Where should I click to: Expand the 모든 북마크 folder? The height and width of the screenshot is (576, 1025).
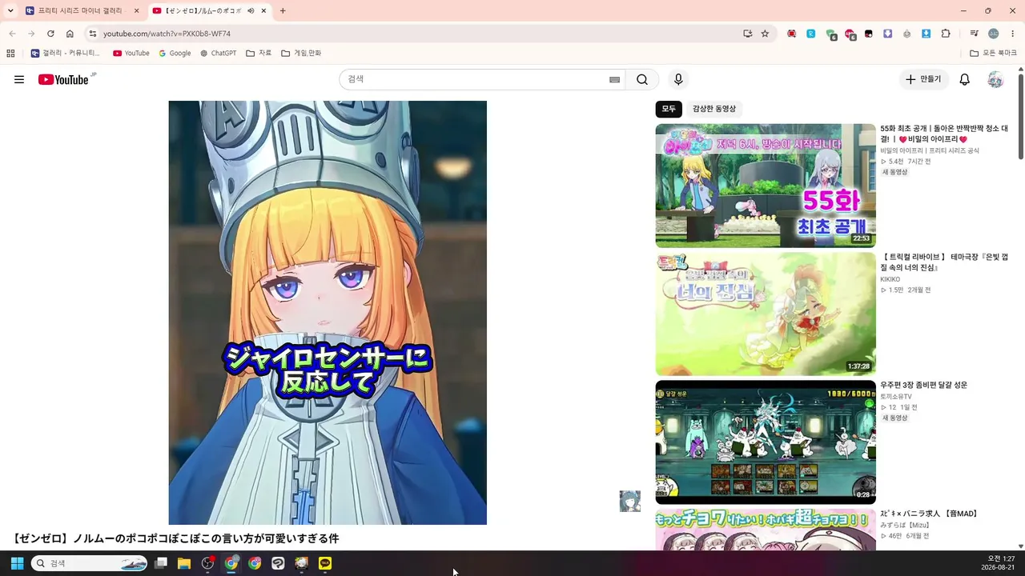click(x=993, y=54)
